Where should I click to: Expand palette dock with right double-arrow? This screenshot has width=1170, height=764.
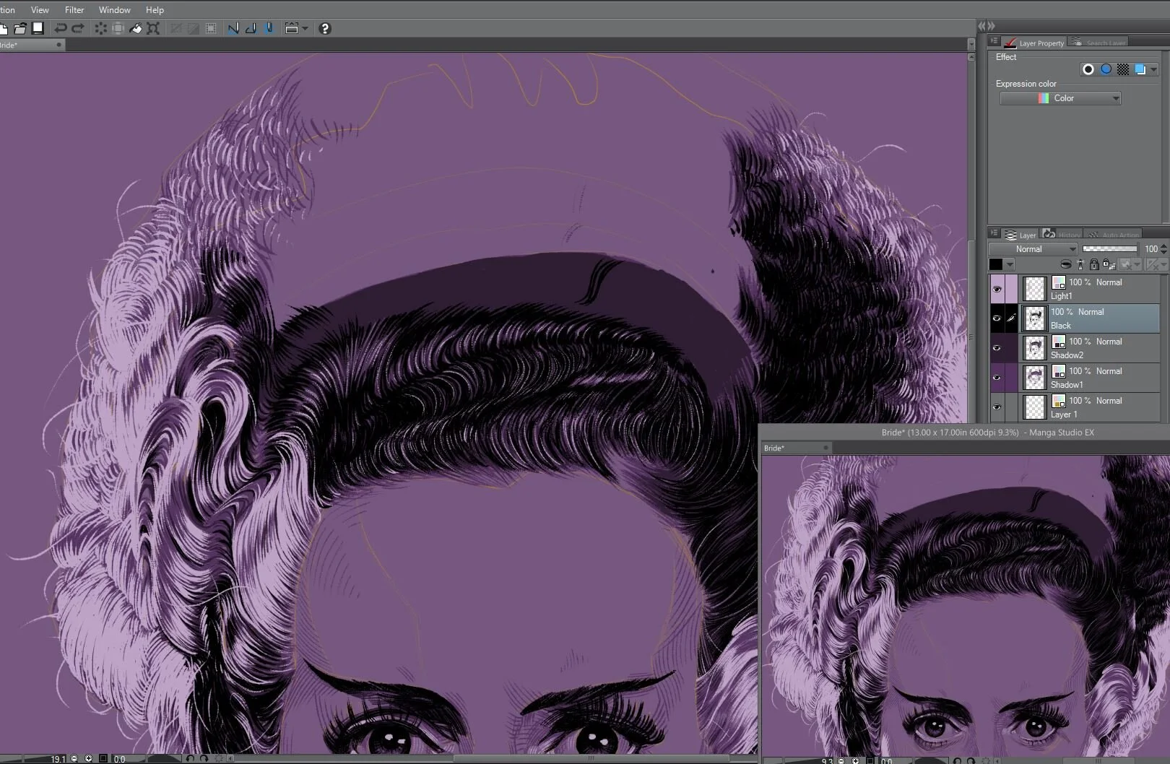pos(992,26)
